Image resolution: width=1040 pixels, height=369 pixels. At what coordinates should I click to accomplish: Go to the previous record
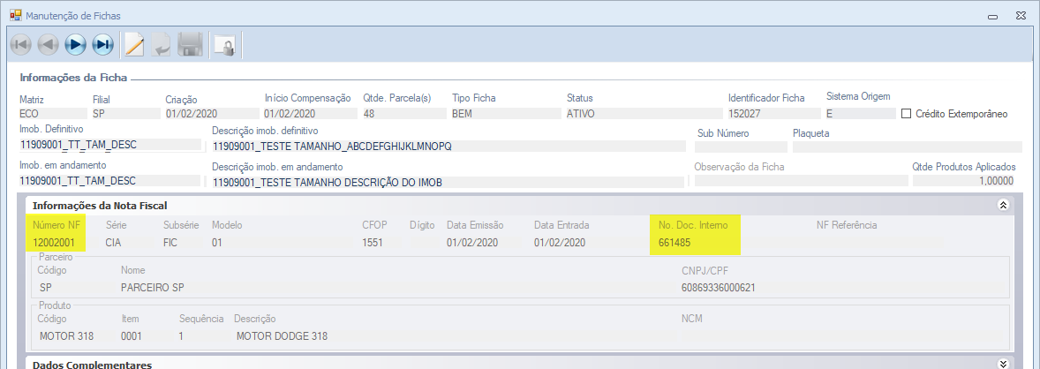pos(48,44)
